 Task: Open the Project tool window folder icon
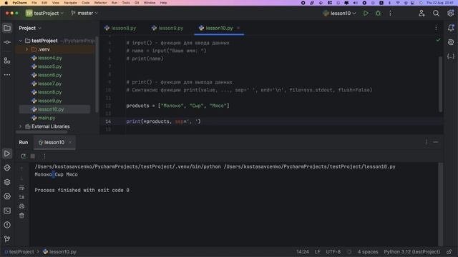(x=7, y=28)
